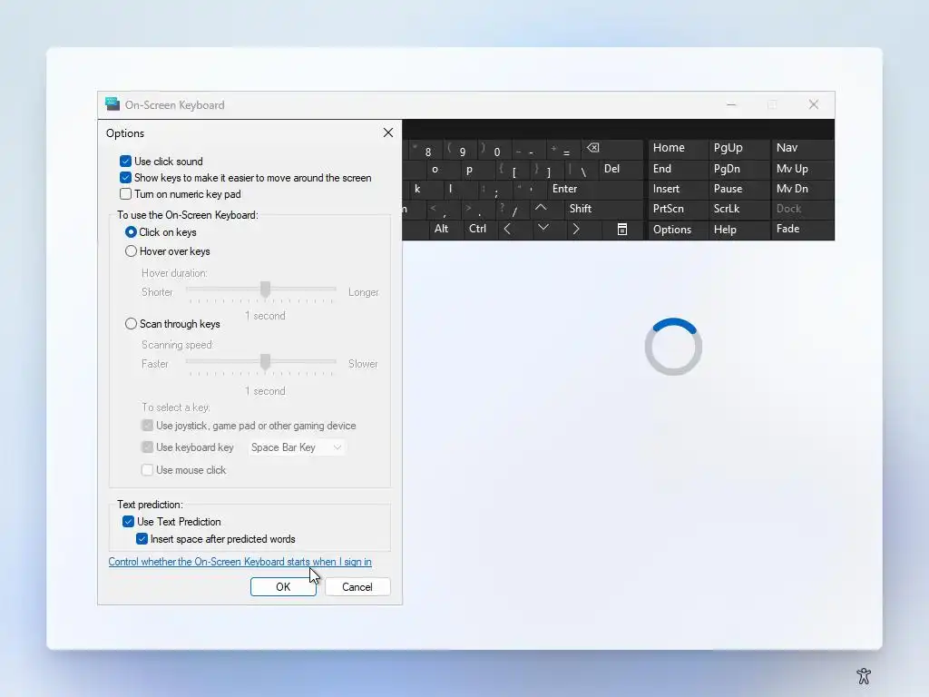Viewport: 929px width, 697px height.
Task: Click the PrtScn key
Action: [x=677, y=209]
